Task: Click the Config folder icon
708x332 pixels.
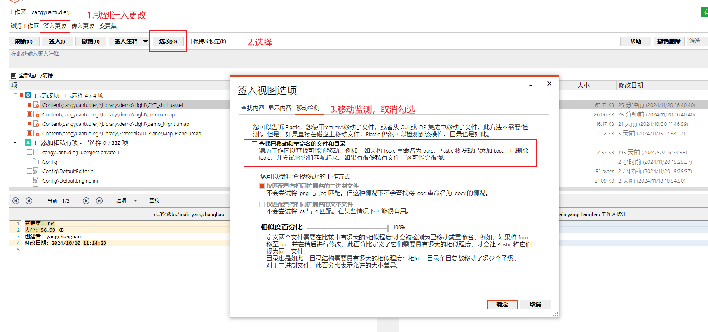Action: coord(36,162)
